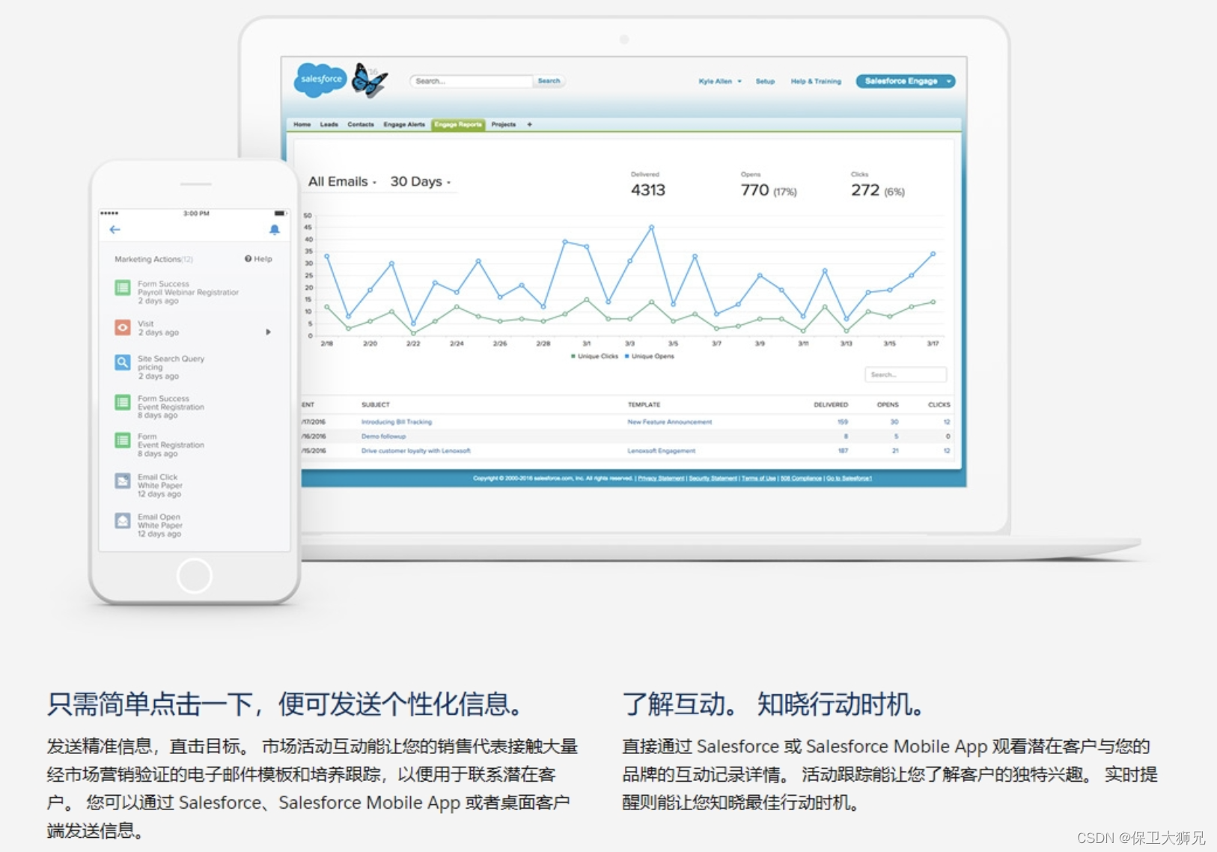Focus the table Search box below the chart

point(906,374)
